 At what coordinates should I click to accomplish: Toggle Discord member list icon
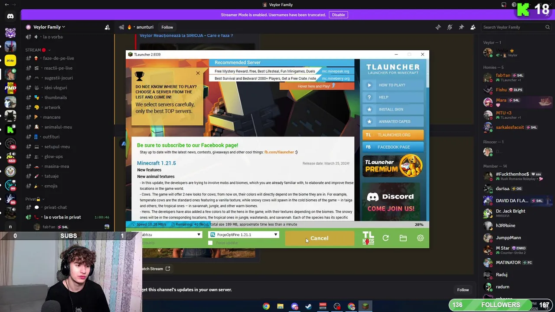[473, 27]
